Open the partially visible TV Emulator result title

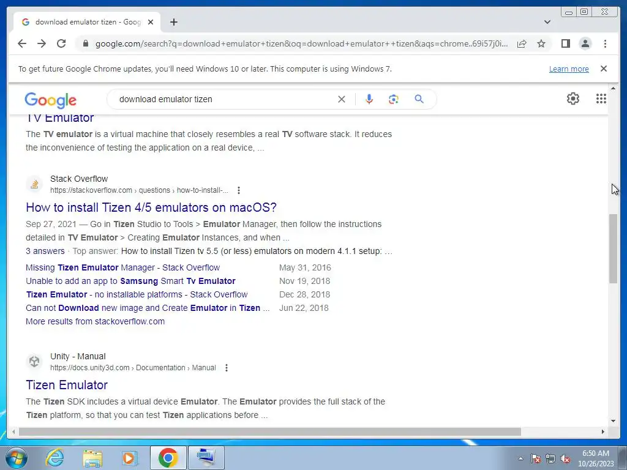tap(60, 118)
